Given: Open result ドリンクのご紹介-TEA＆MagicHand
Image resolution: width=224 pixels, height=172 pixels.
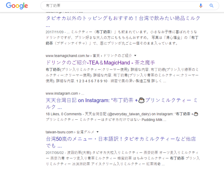Looking at the screenshot, I should coord(100,63).
